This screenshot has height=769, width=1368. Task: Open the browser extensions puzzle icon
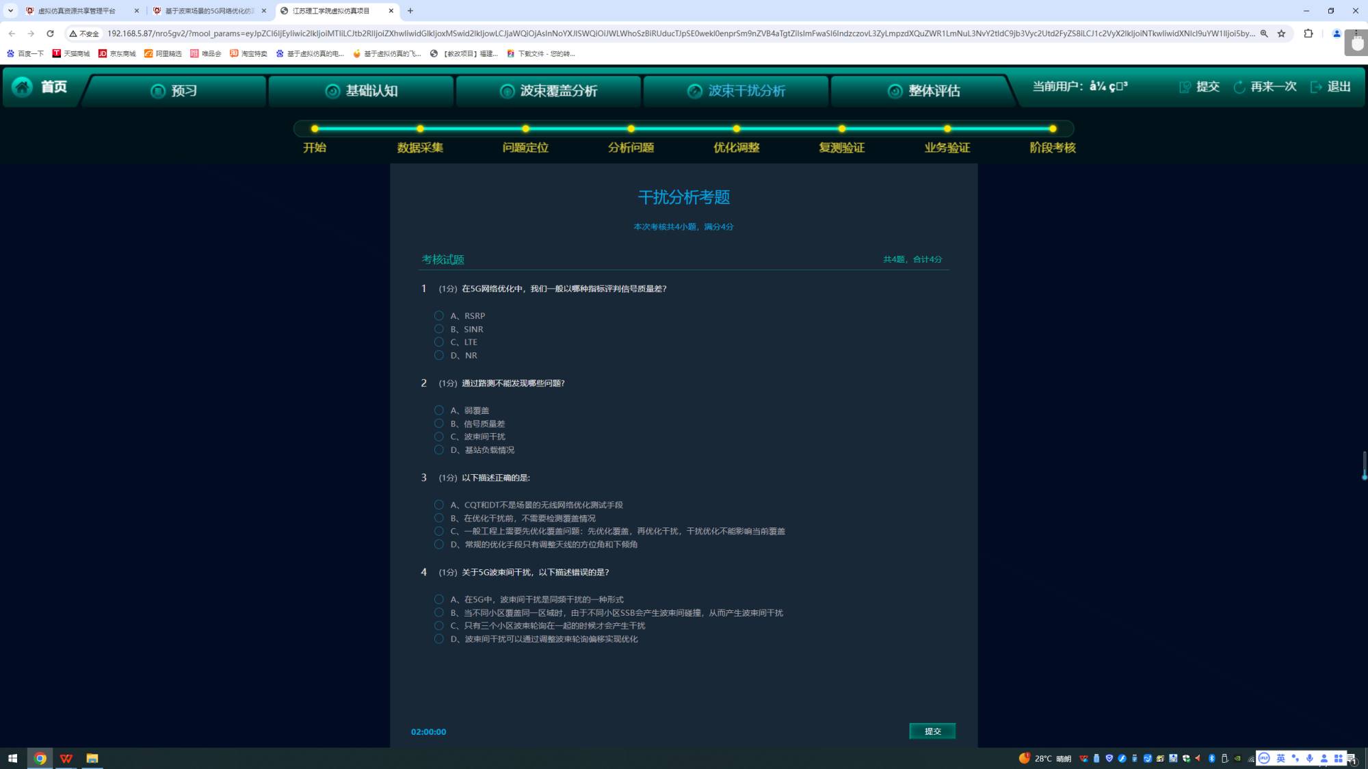(1308, 33)
